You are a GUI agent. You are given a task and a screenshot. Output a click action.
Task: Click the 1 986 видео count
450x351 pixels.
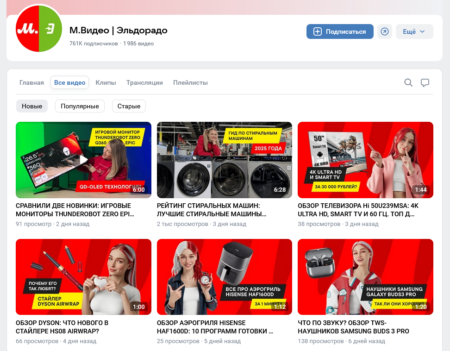pos(138,44)
